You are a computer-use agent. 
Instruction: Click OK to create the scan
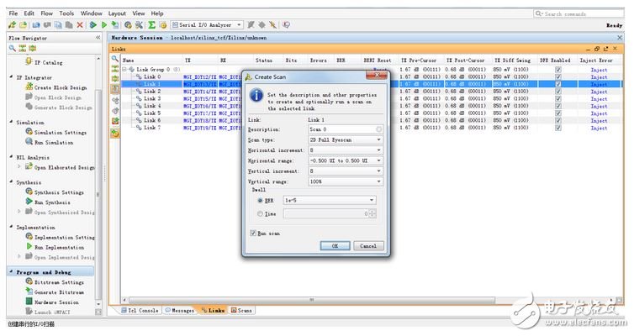point(335,246)
